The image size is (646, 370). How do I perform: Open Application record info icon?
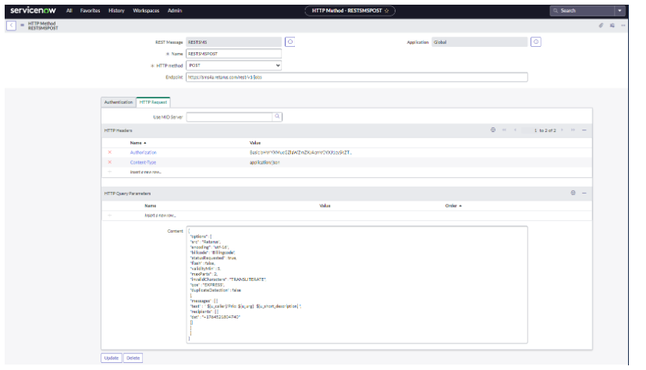tap(535, 42)
